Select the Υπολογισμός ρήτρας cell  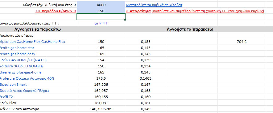38,36
